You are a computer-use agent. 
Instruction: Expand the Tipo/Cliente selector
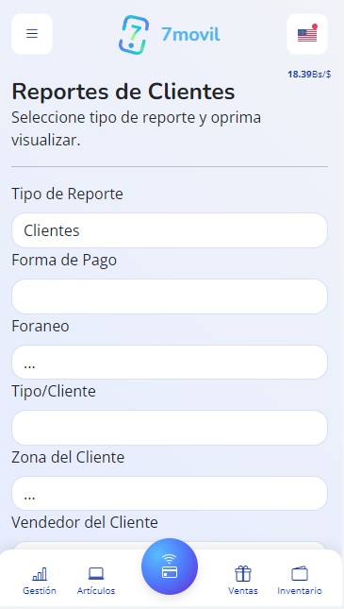(170, 428)
